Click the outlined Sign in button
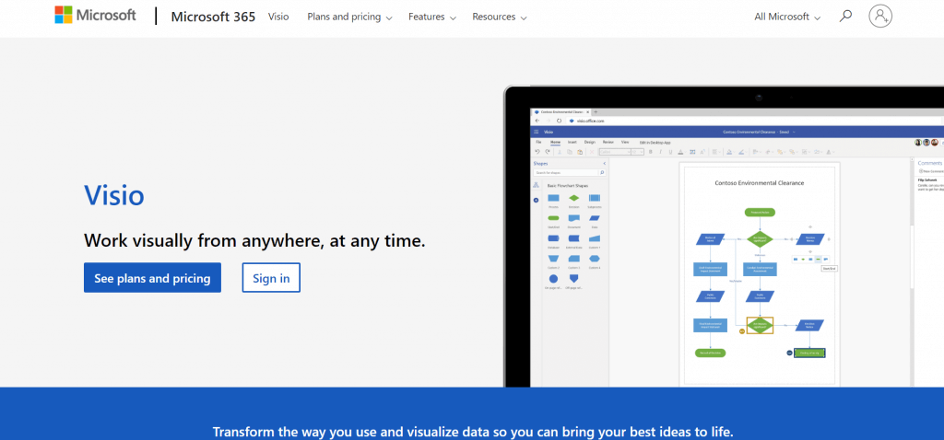 point(271,278)
